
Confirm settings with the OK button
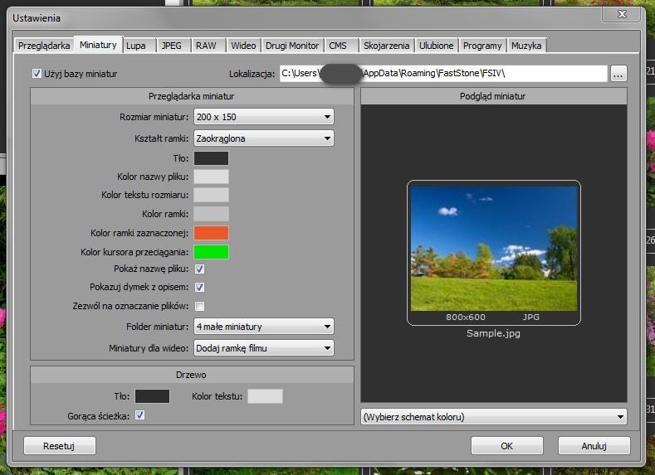pyautogui.click(x=506, y=446)
